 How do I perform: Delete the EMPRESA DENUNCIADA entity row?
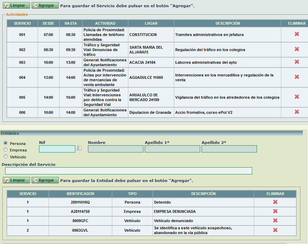point(275,211)
